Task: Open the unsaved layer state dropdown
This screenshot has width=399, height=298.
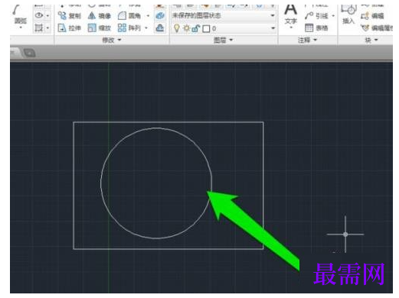Action: [x=224, y=16]
